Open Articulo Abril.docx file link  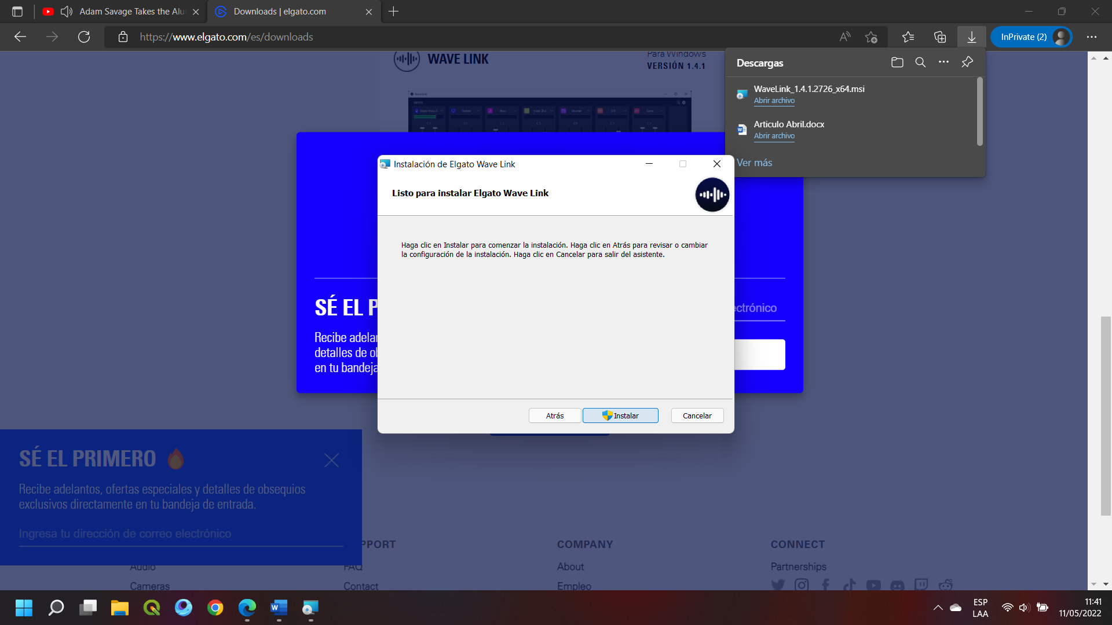[x=774, y=136]
